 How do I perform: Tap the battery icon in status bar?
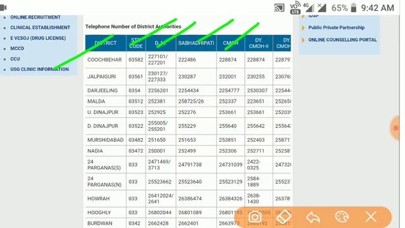[x=354, y=8]
